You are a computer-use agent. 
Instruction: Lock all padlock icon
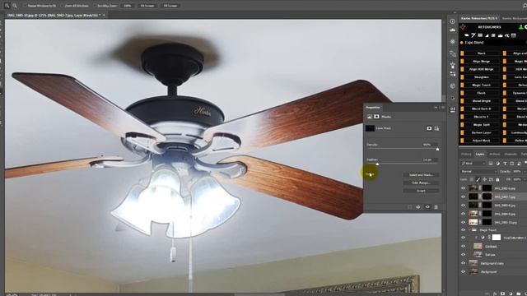pos(497,179)
